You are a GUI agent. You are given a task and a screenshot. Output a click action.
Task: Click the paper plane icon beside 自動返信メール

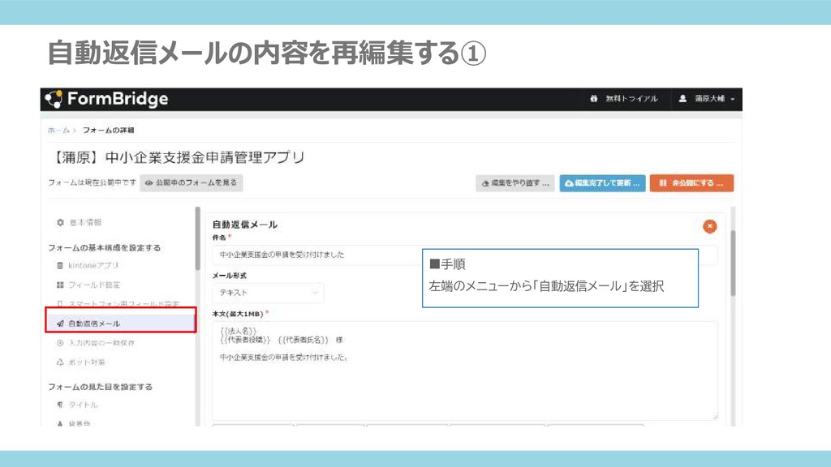[x=60, y=323]
